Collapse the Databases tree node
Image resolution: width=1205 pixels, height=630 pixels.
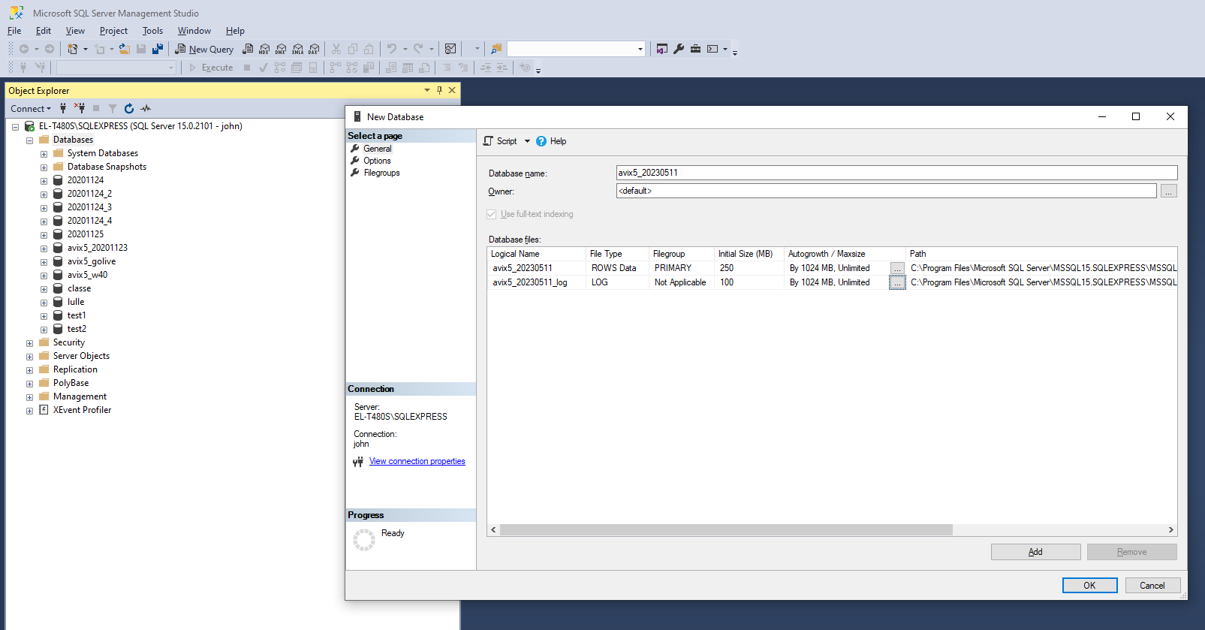click(29, 140)
